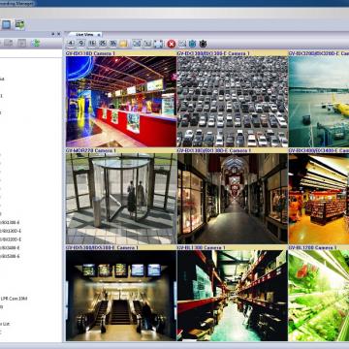
Task: Pin the left device panel
Action: click(x=53, y=34)
